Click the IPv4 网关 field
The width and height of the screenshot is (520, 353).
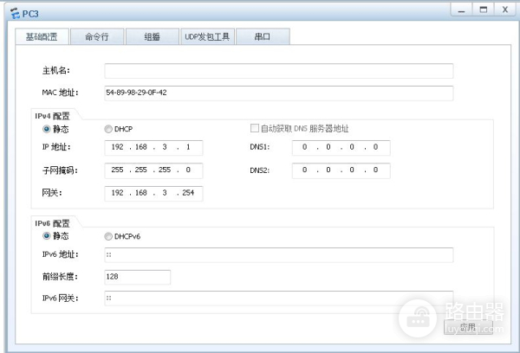click(x=153, y=194)
